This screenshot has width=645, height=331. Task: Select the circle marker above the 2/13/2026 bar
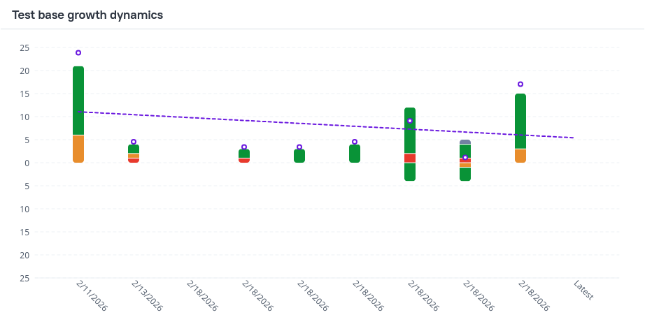134,142
